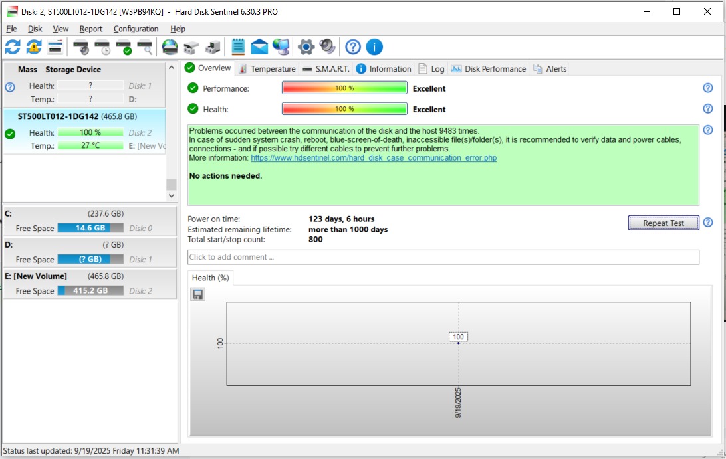The width and height of the screenshot is (726, 459).
Task: Click the C: free space 14.6 GB bar
Action: point(90,228)
